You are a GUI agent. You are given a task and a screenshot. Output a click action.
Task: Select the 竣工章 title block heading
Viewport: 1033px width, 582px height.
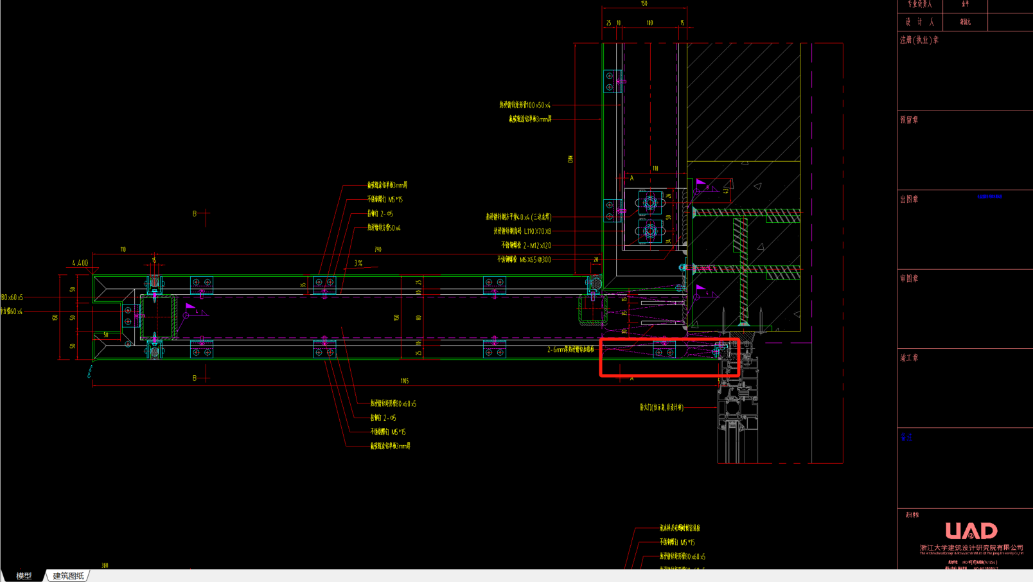(909, 358)
